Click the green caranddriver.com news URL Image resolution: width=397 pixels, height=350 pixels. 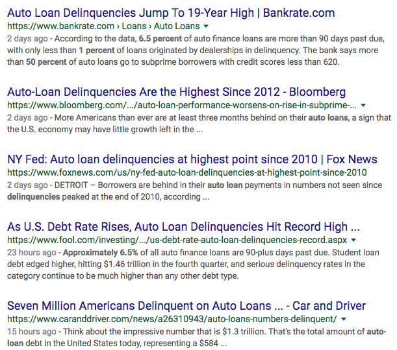pos(172,319)
